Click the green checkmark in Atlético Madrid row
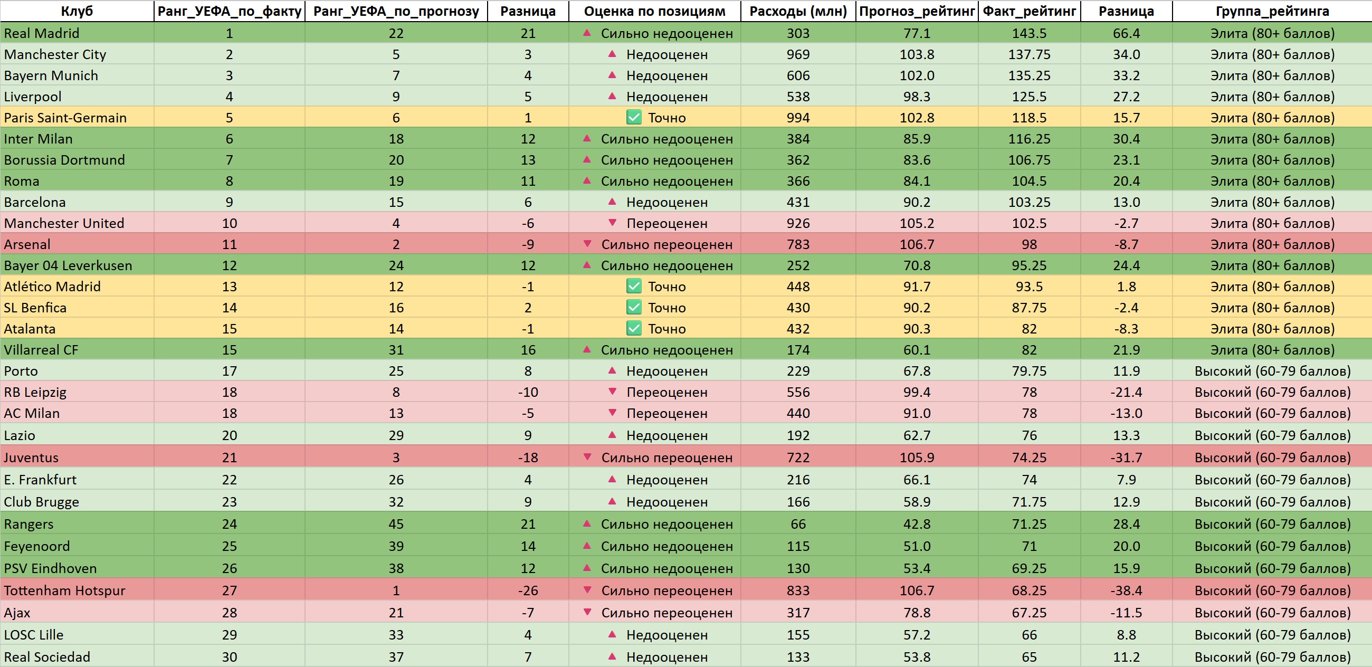 [634, 286]
